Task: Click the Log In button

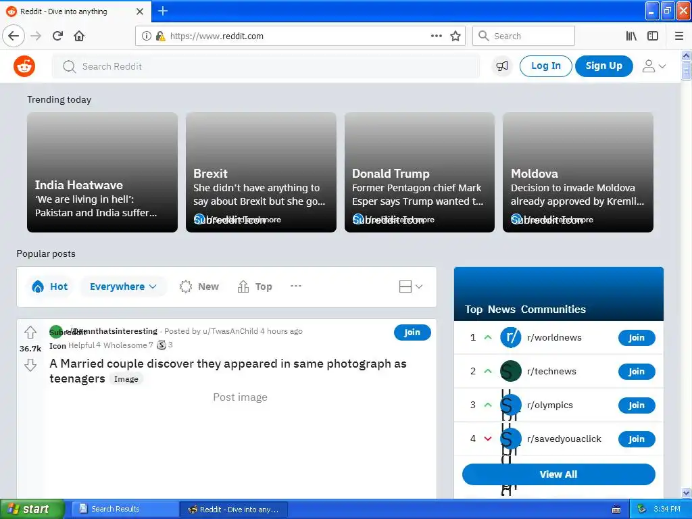Action: [546, 66]
